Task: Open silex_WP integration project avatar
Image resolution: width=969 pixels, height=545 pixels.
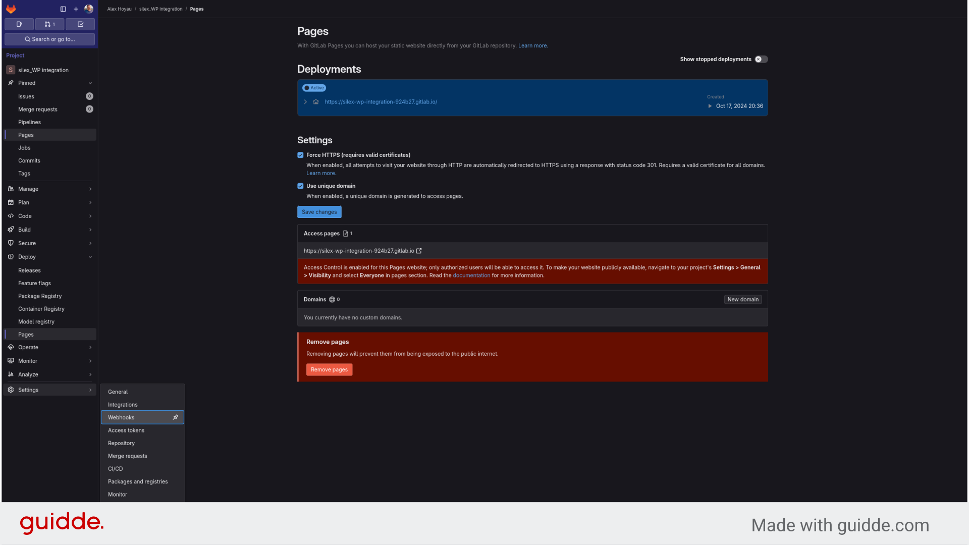Action: [11, 70]
